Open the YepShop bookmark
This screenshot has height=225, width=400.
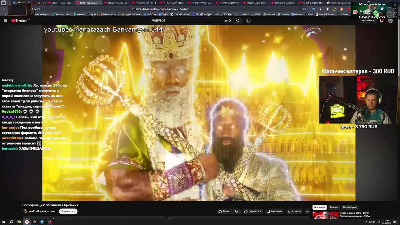pos(92,14)
